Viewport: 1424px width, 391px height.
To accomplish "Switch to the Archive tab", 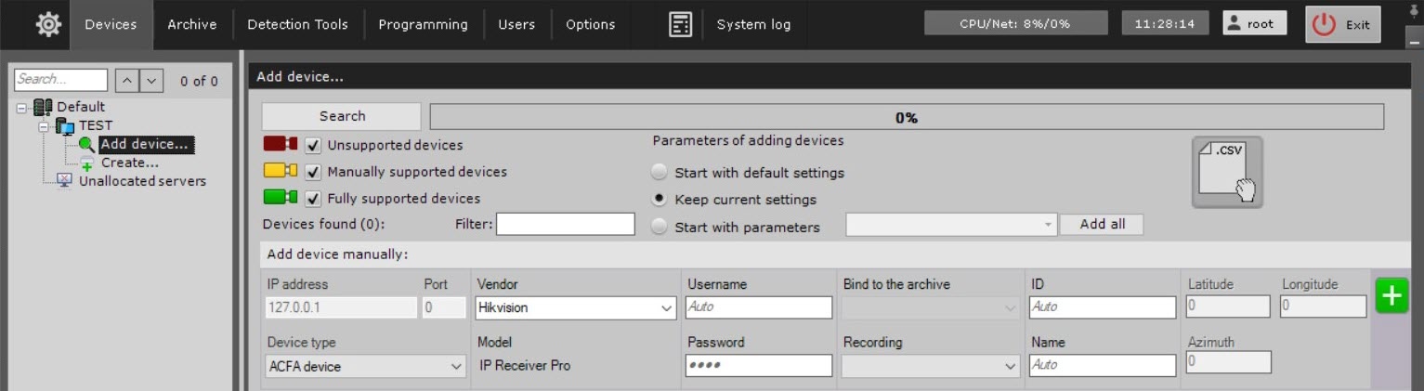I will pyautogui.click(x=191, y=25).
